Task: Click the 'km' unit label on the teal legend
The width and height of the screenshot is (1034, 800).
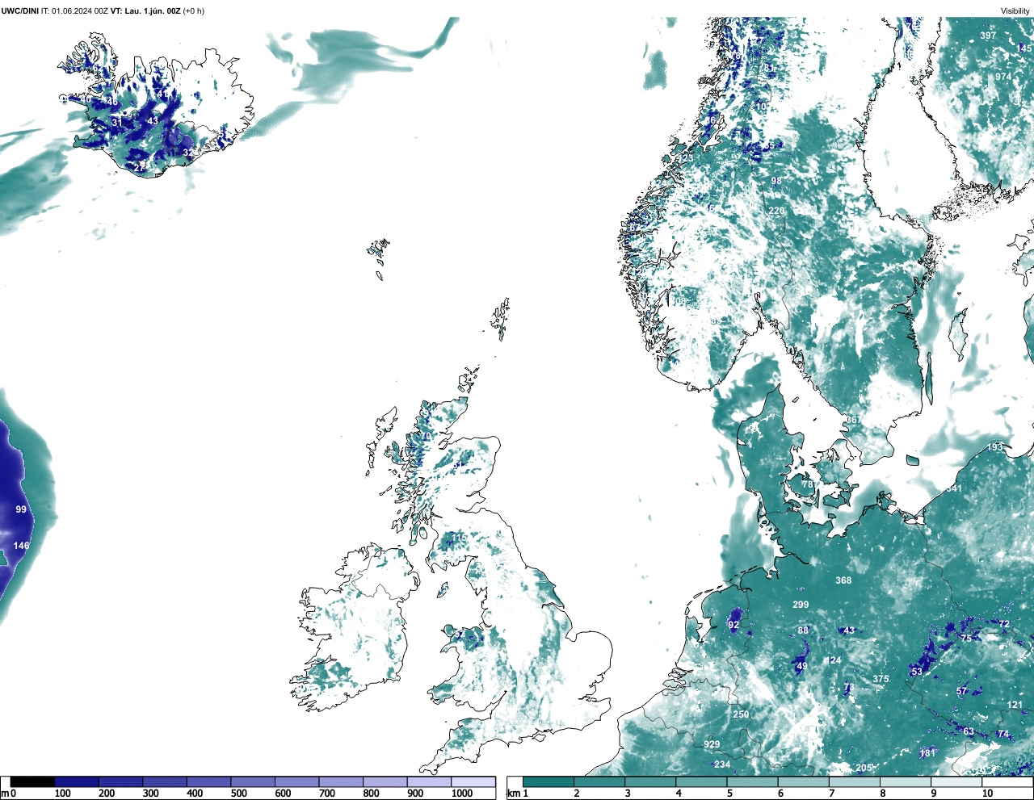Action: click(x=513, y=794)
